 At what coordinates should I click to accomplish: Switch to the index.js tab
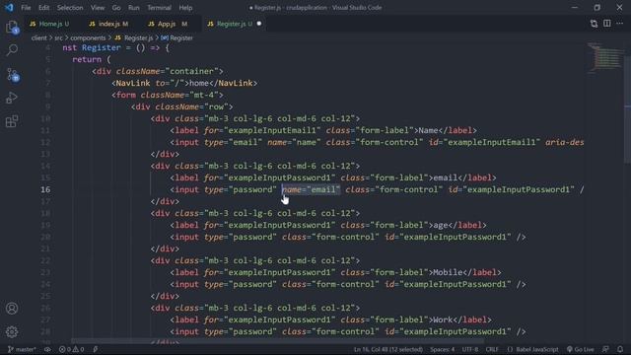click(x=108, y=24)
